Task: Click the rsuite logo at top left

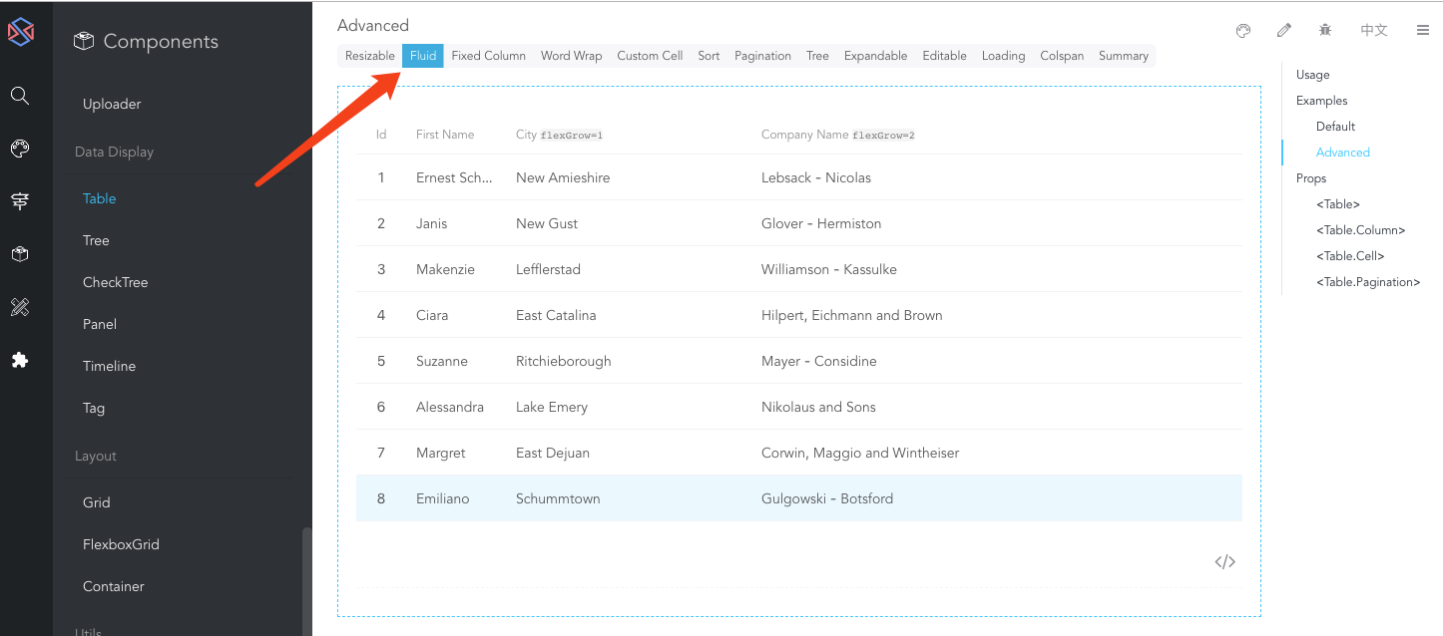Action: tap(20, 30)
